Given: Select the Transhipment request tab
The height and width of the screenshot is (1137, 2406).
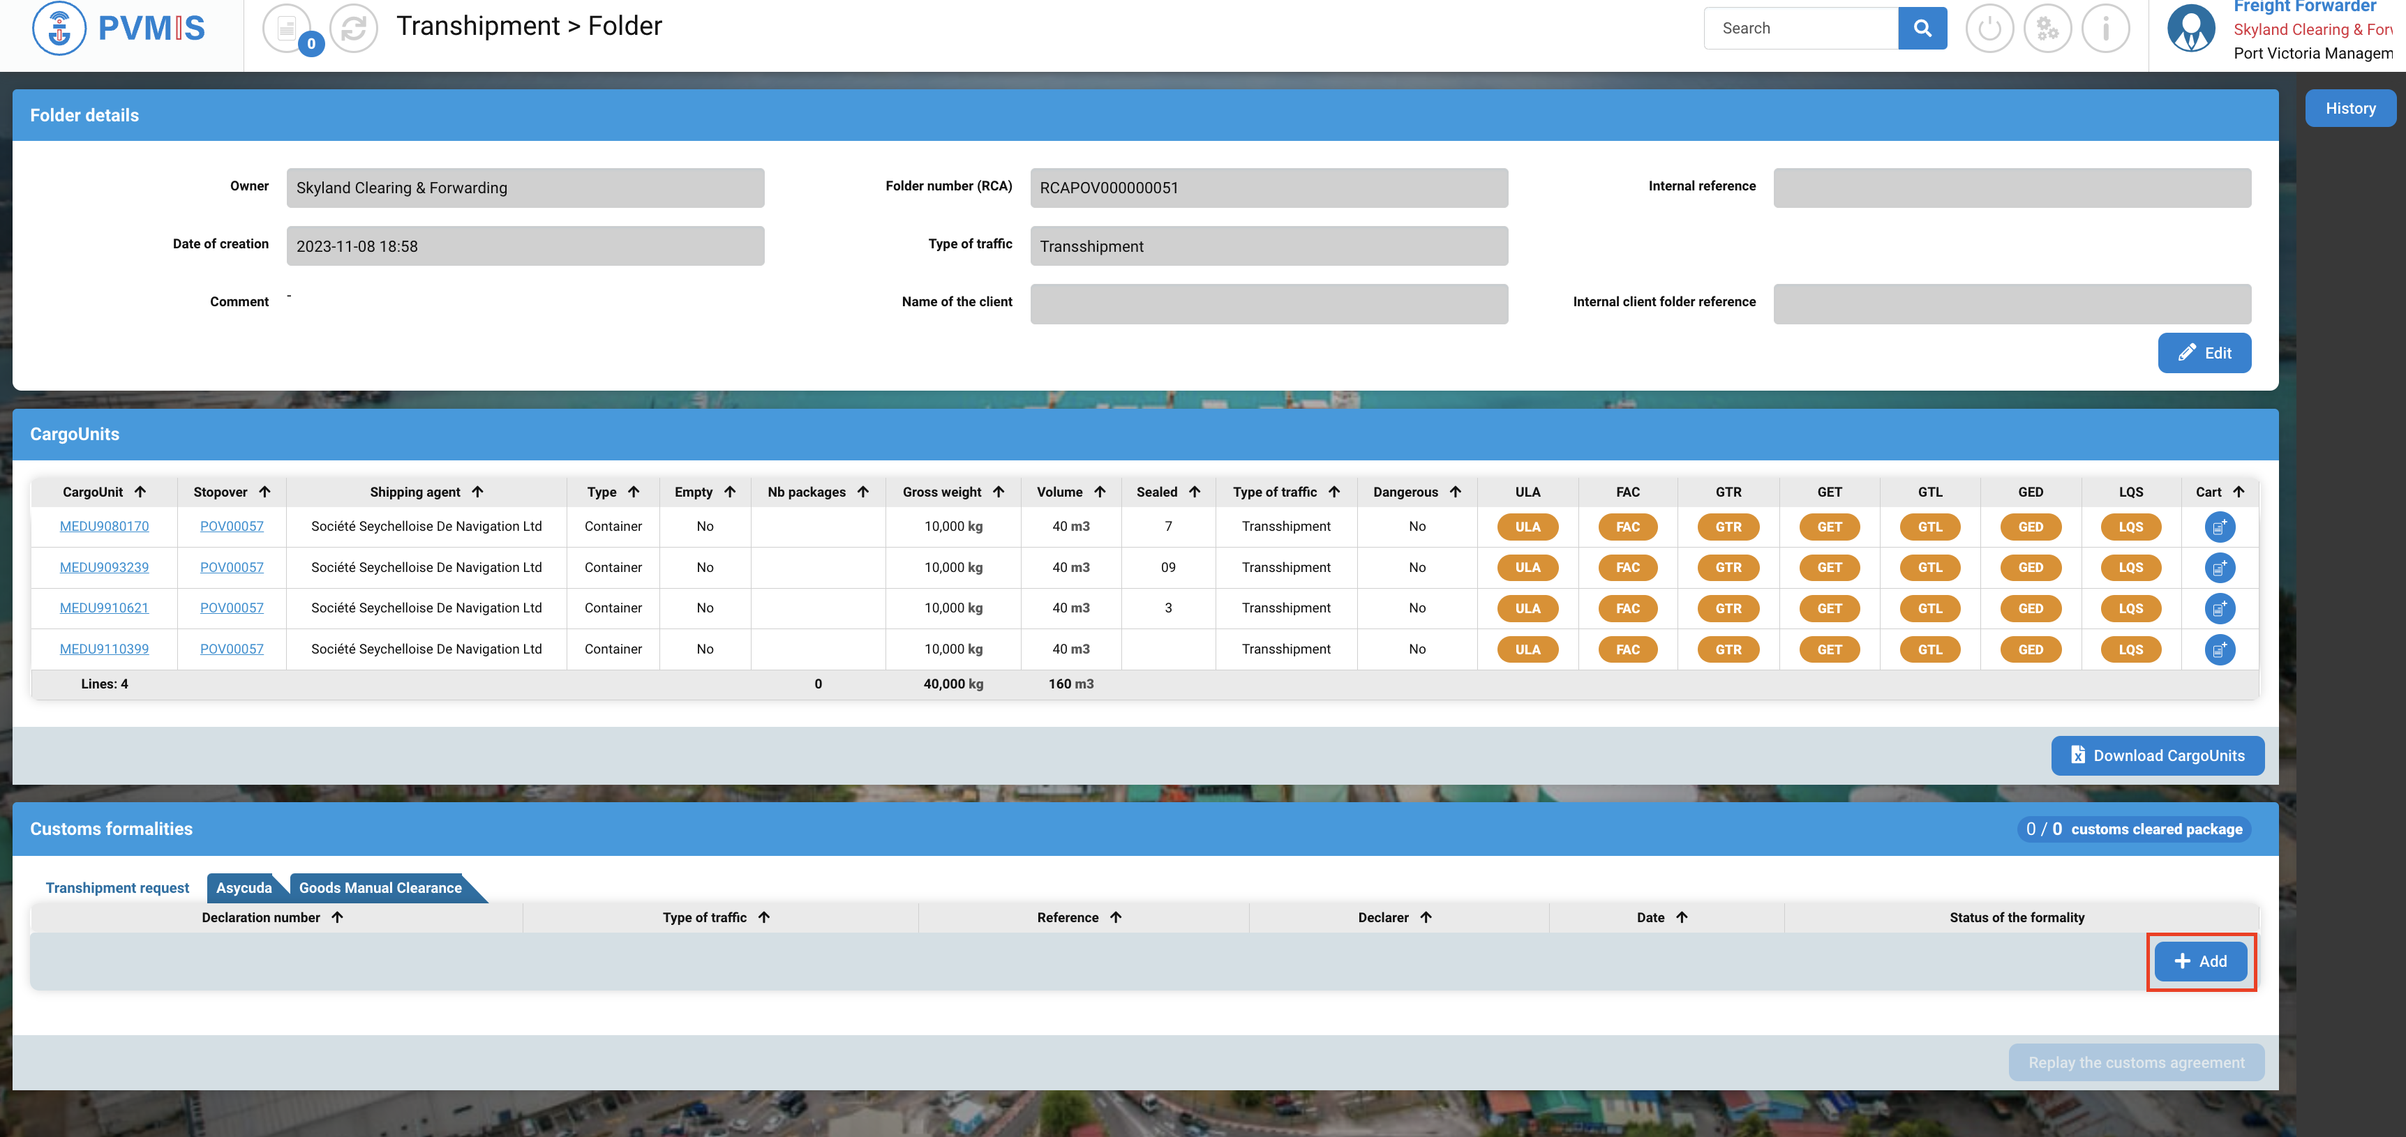Looking at the screenshot, I should 117,888.
